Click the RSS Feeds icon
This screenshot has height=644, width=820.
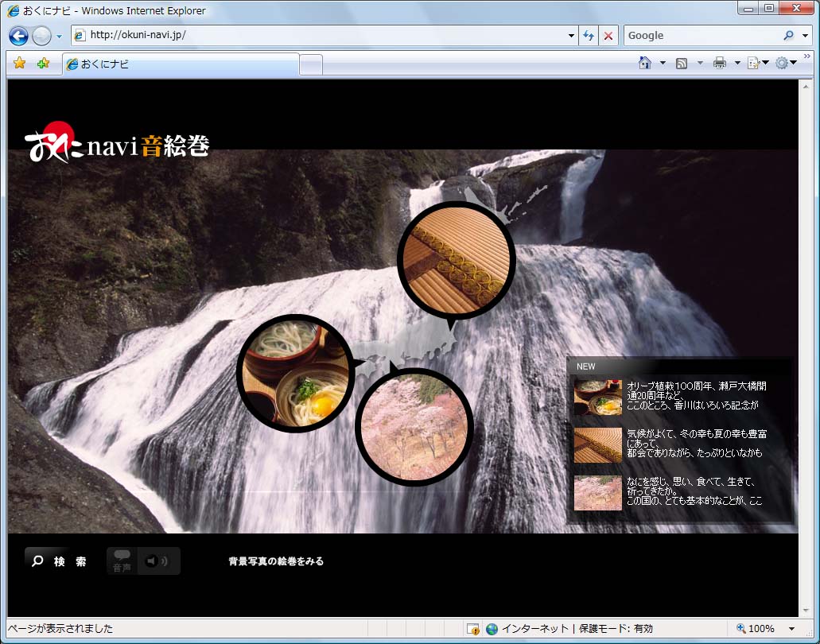click(682, 64)
